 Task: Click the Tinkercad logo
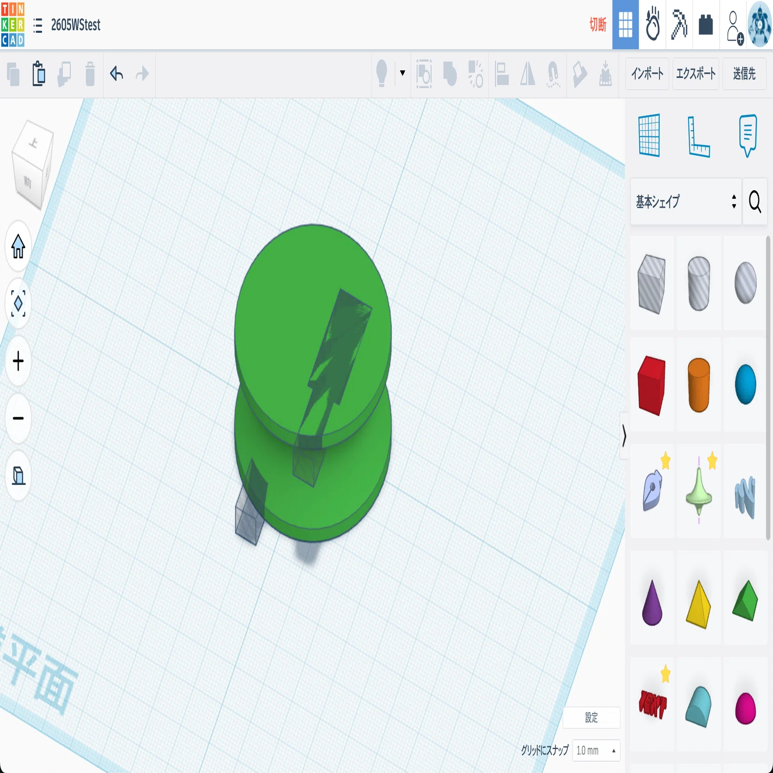coord(13,25)
